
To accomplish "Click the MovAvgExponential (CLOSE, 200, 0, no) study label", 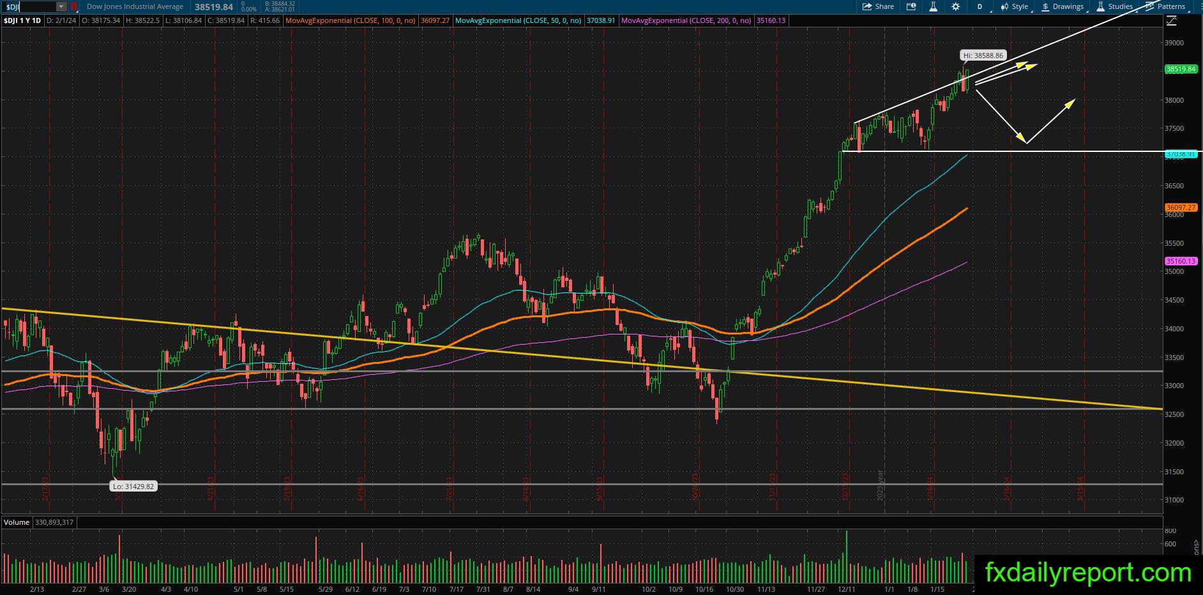I will pos(686,20).
